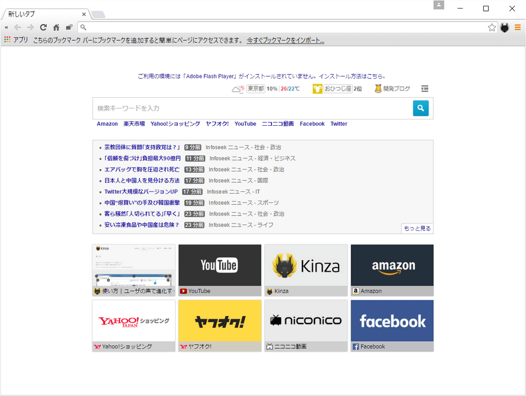This screenshot has height=396, width=526.
Task: Open the Kinza logo thumbnail tile
Action: coord(306,270)
